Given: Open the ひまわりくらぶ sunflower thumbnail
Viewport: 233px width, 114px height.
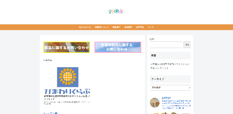Looking at the screenshot, I should click(68, 81).
